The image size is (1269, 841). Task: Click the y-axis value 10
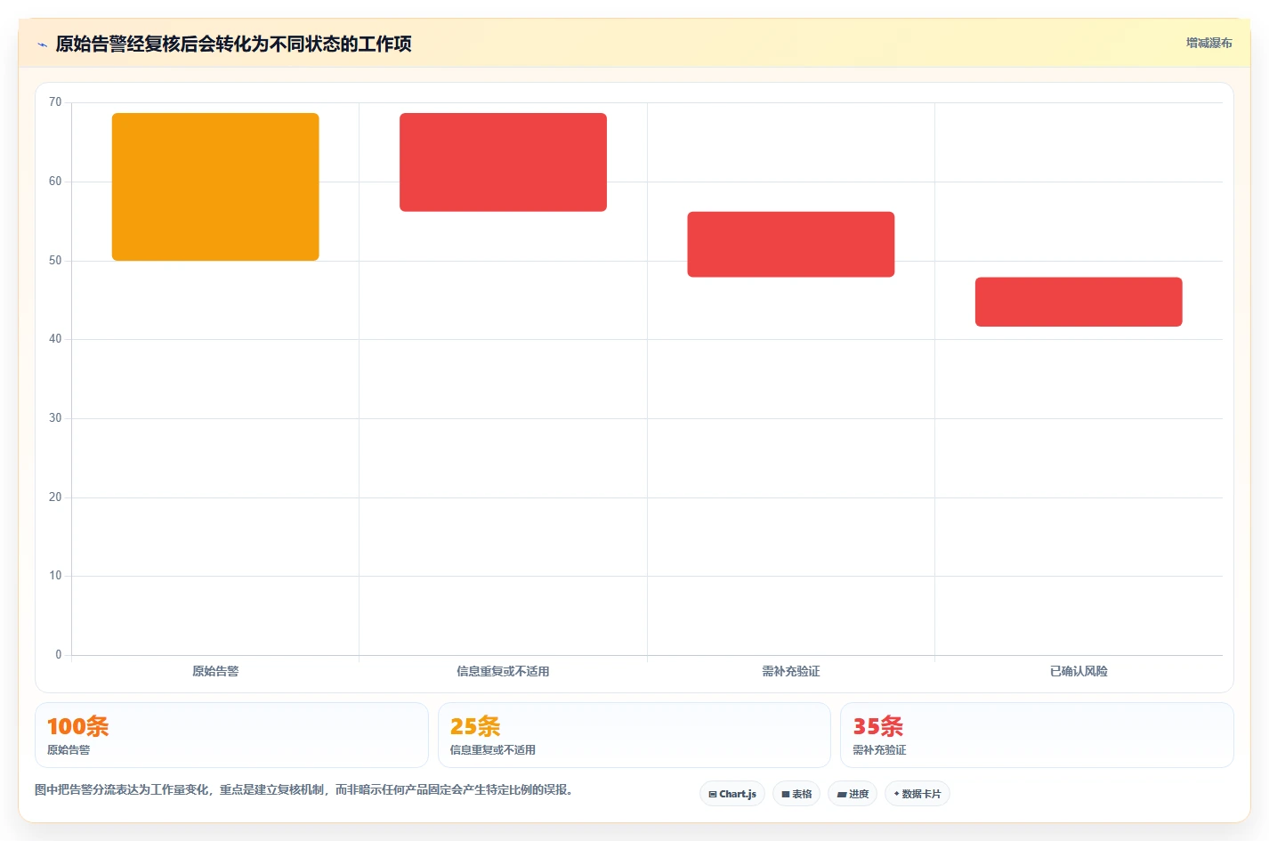coord(55,576)
